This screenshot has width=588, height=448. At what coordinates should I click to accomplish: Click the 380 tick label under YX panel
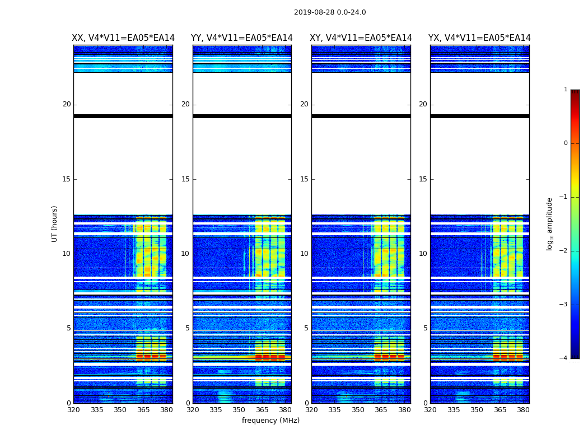(x=523, y=410)
